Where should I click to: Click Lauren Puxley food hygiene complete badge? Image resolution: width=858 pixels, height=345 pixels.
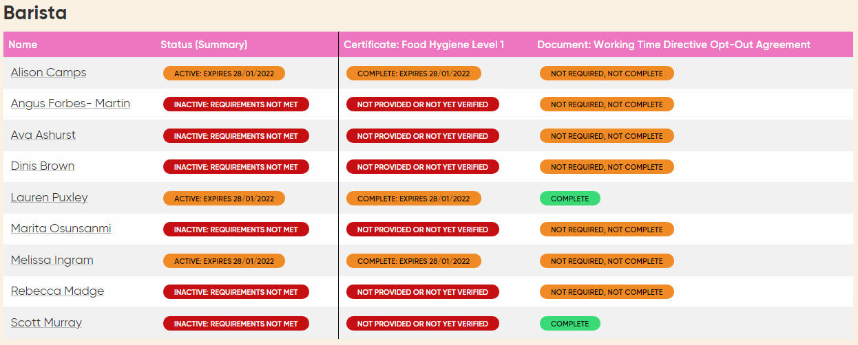414,199
